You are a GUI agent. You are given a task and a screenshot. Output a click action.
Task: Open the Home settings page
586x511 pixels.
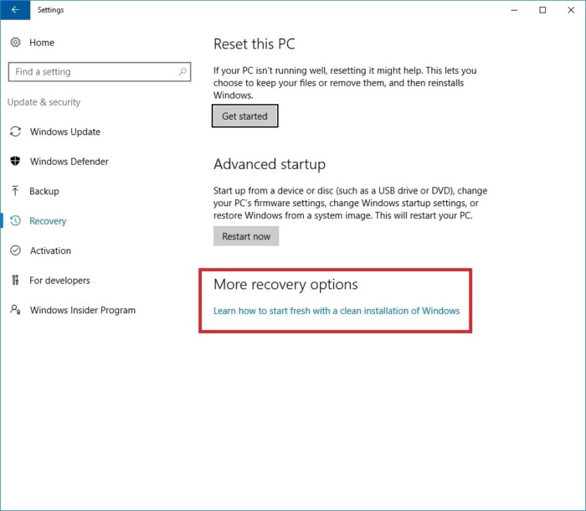click(42, 43)
